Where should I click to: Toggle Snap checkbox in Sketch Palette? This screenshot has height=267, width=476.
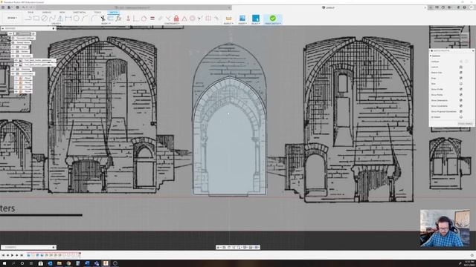(461, 78)
